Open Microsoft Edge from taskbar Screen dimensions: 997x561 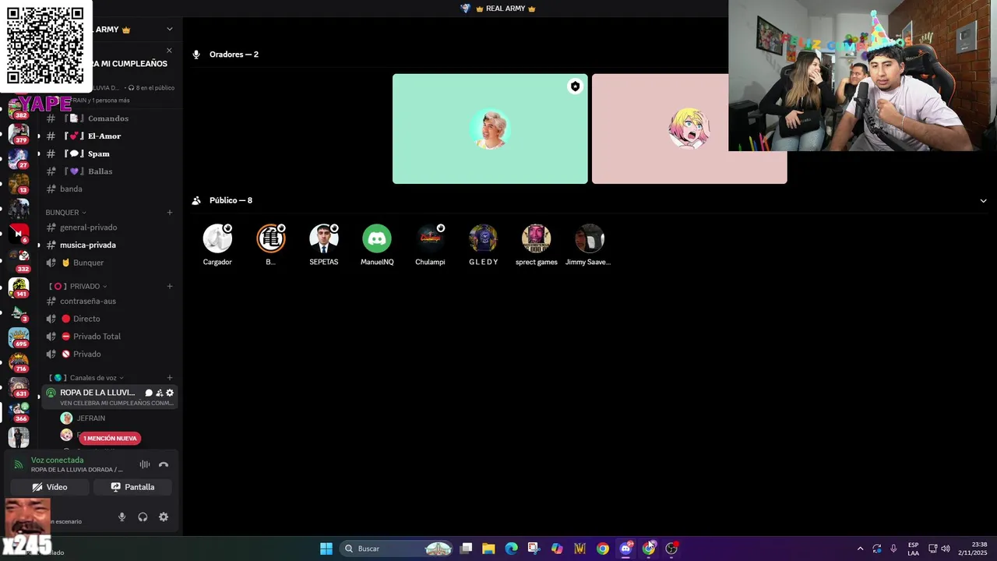pyautogui.click(x=511, y=549)
